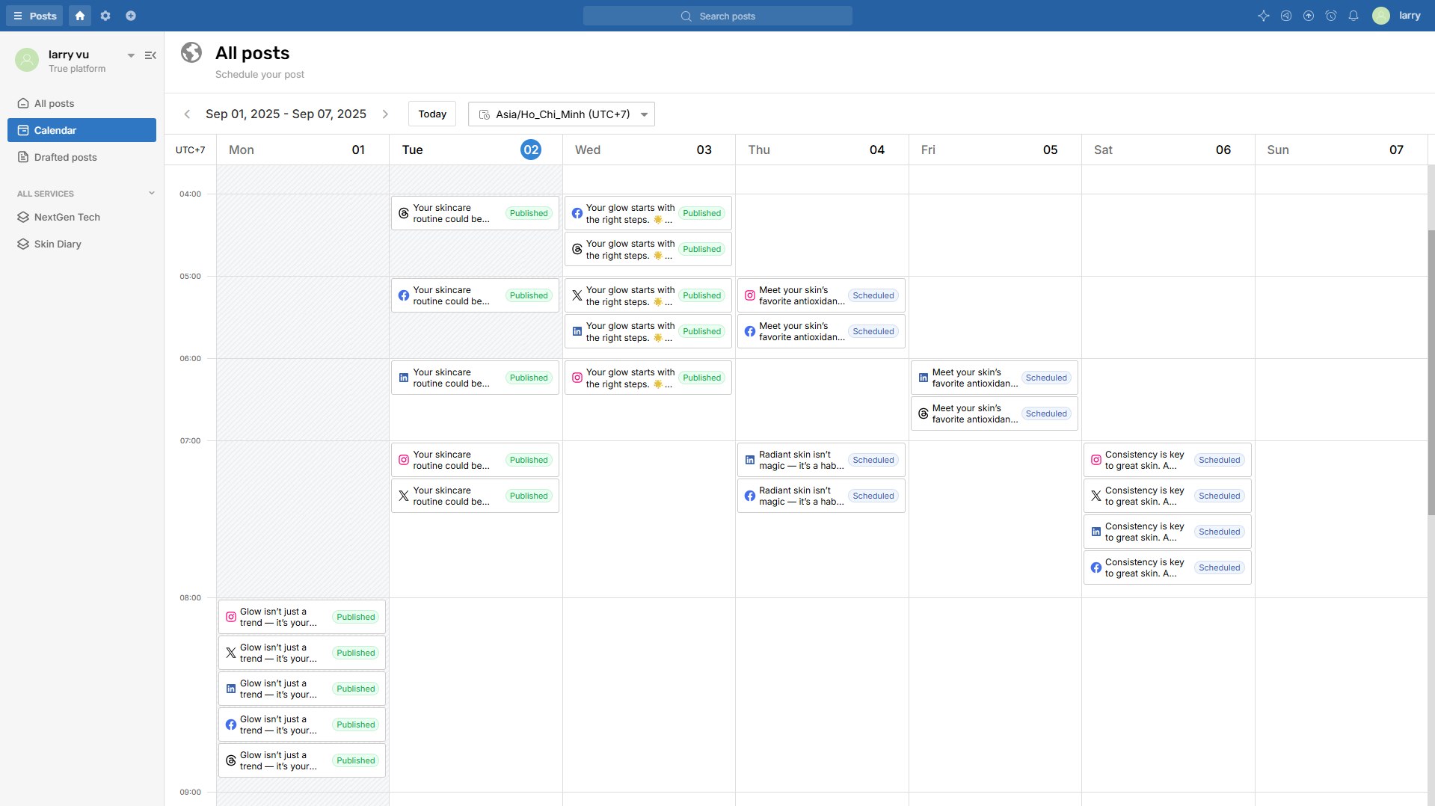Collapse the sidebar with the toggle icon
1435x806 pixels.
pyautogui.click(x=150, y=55)
